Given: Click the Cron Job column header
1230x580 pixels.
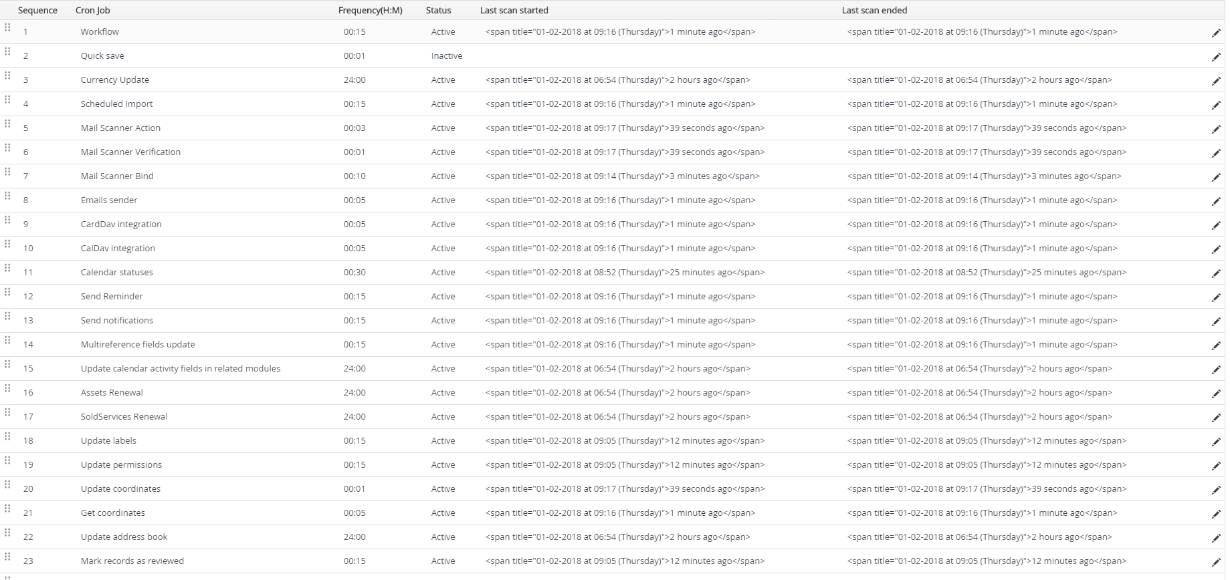Looking at the screenshot, I should coord(93,11).
